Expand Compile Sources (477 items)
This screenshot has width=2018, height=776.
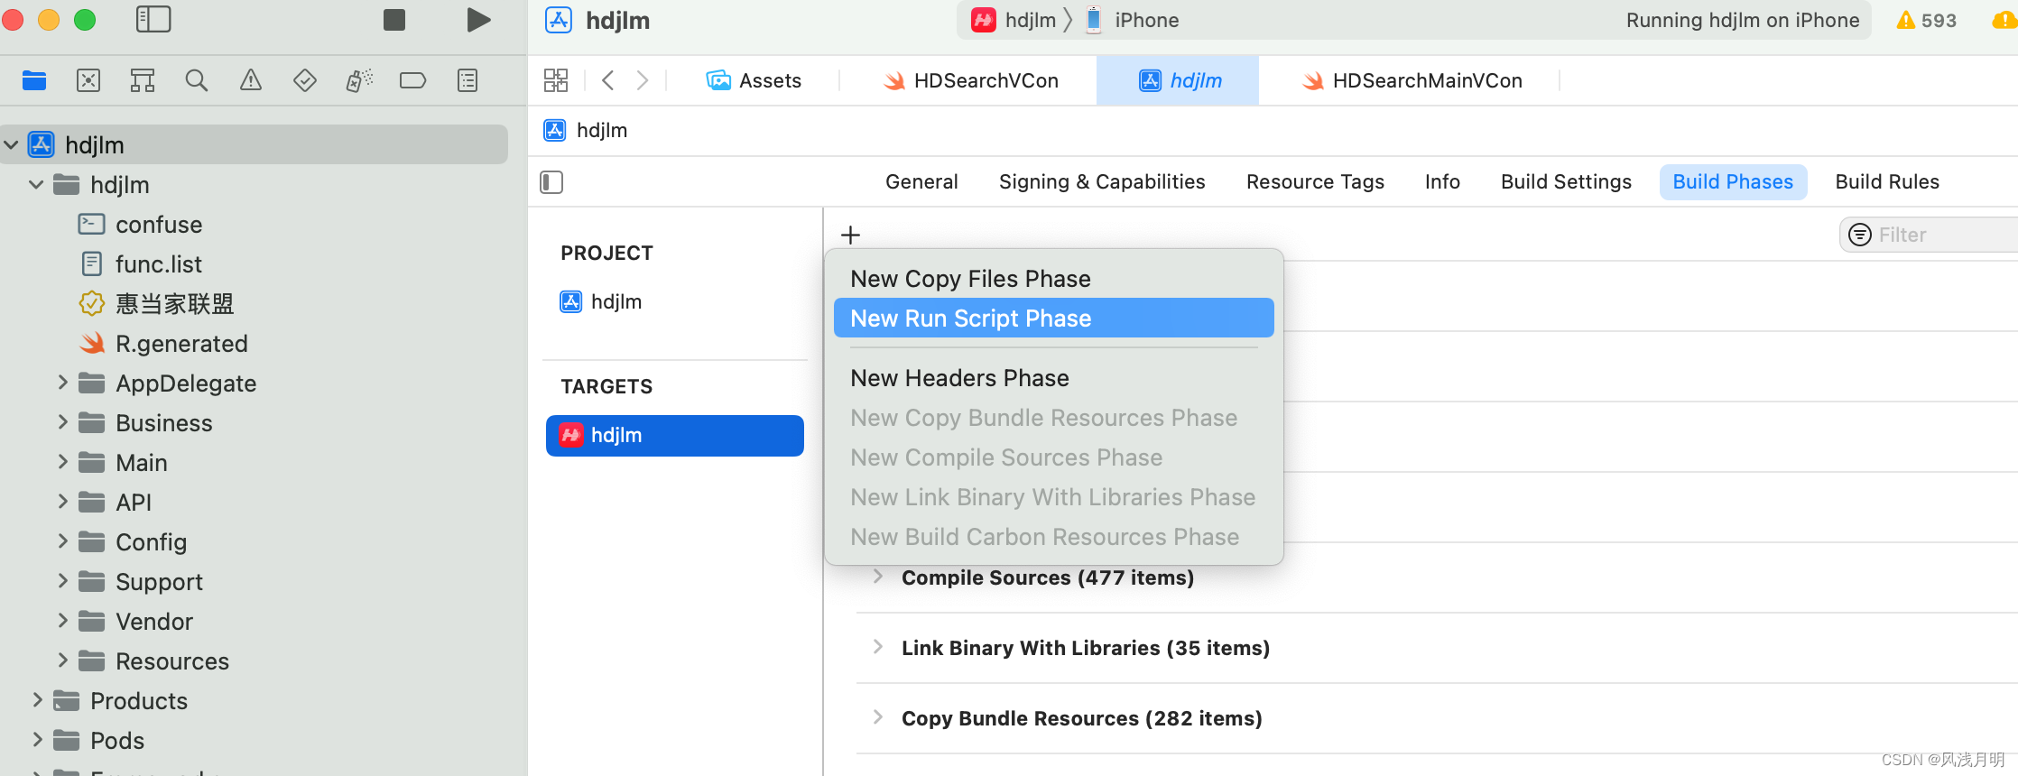pyautogui.click(x=877, y=577)
